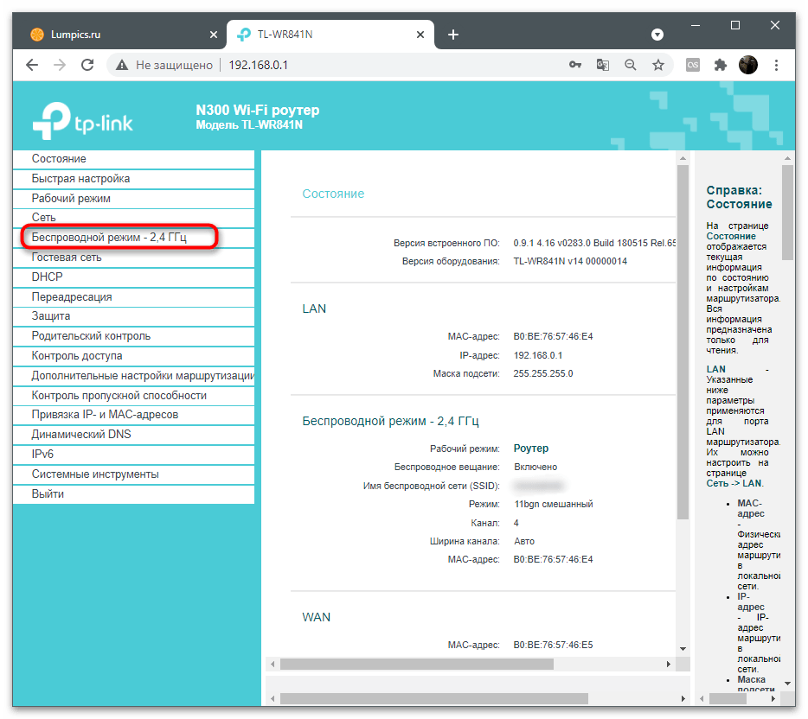The width and height of the screenshot is (808, 719).
Task: Click the inner horizontal scroll-right arrow
Action: click(x=669, y=665)
